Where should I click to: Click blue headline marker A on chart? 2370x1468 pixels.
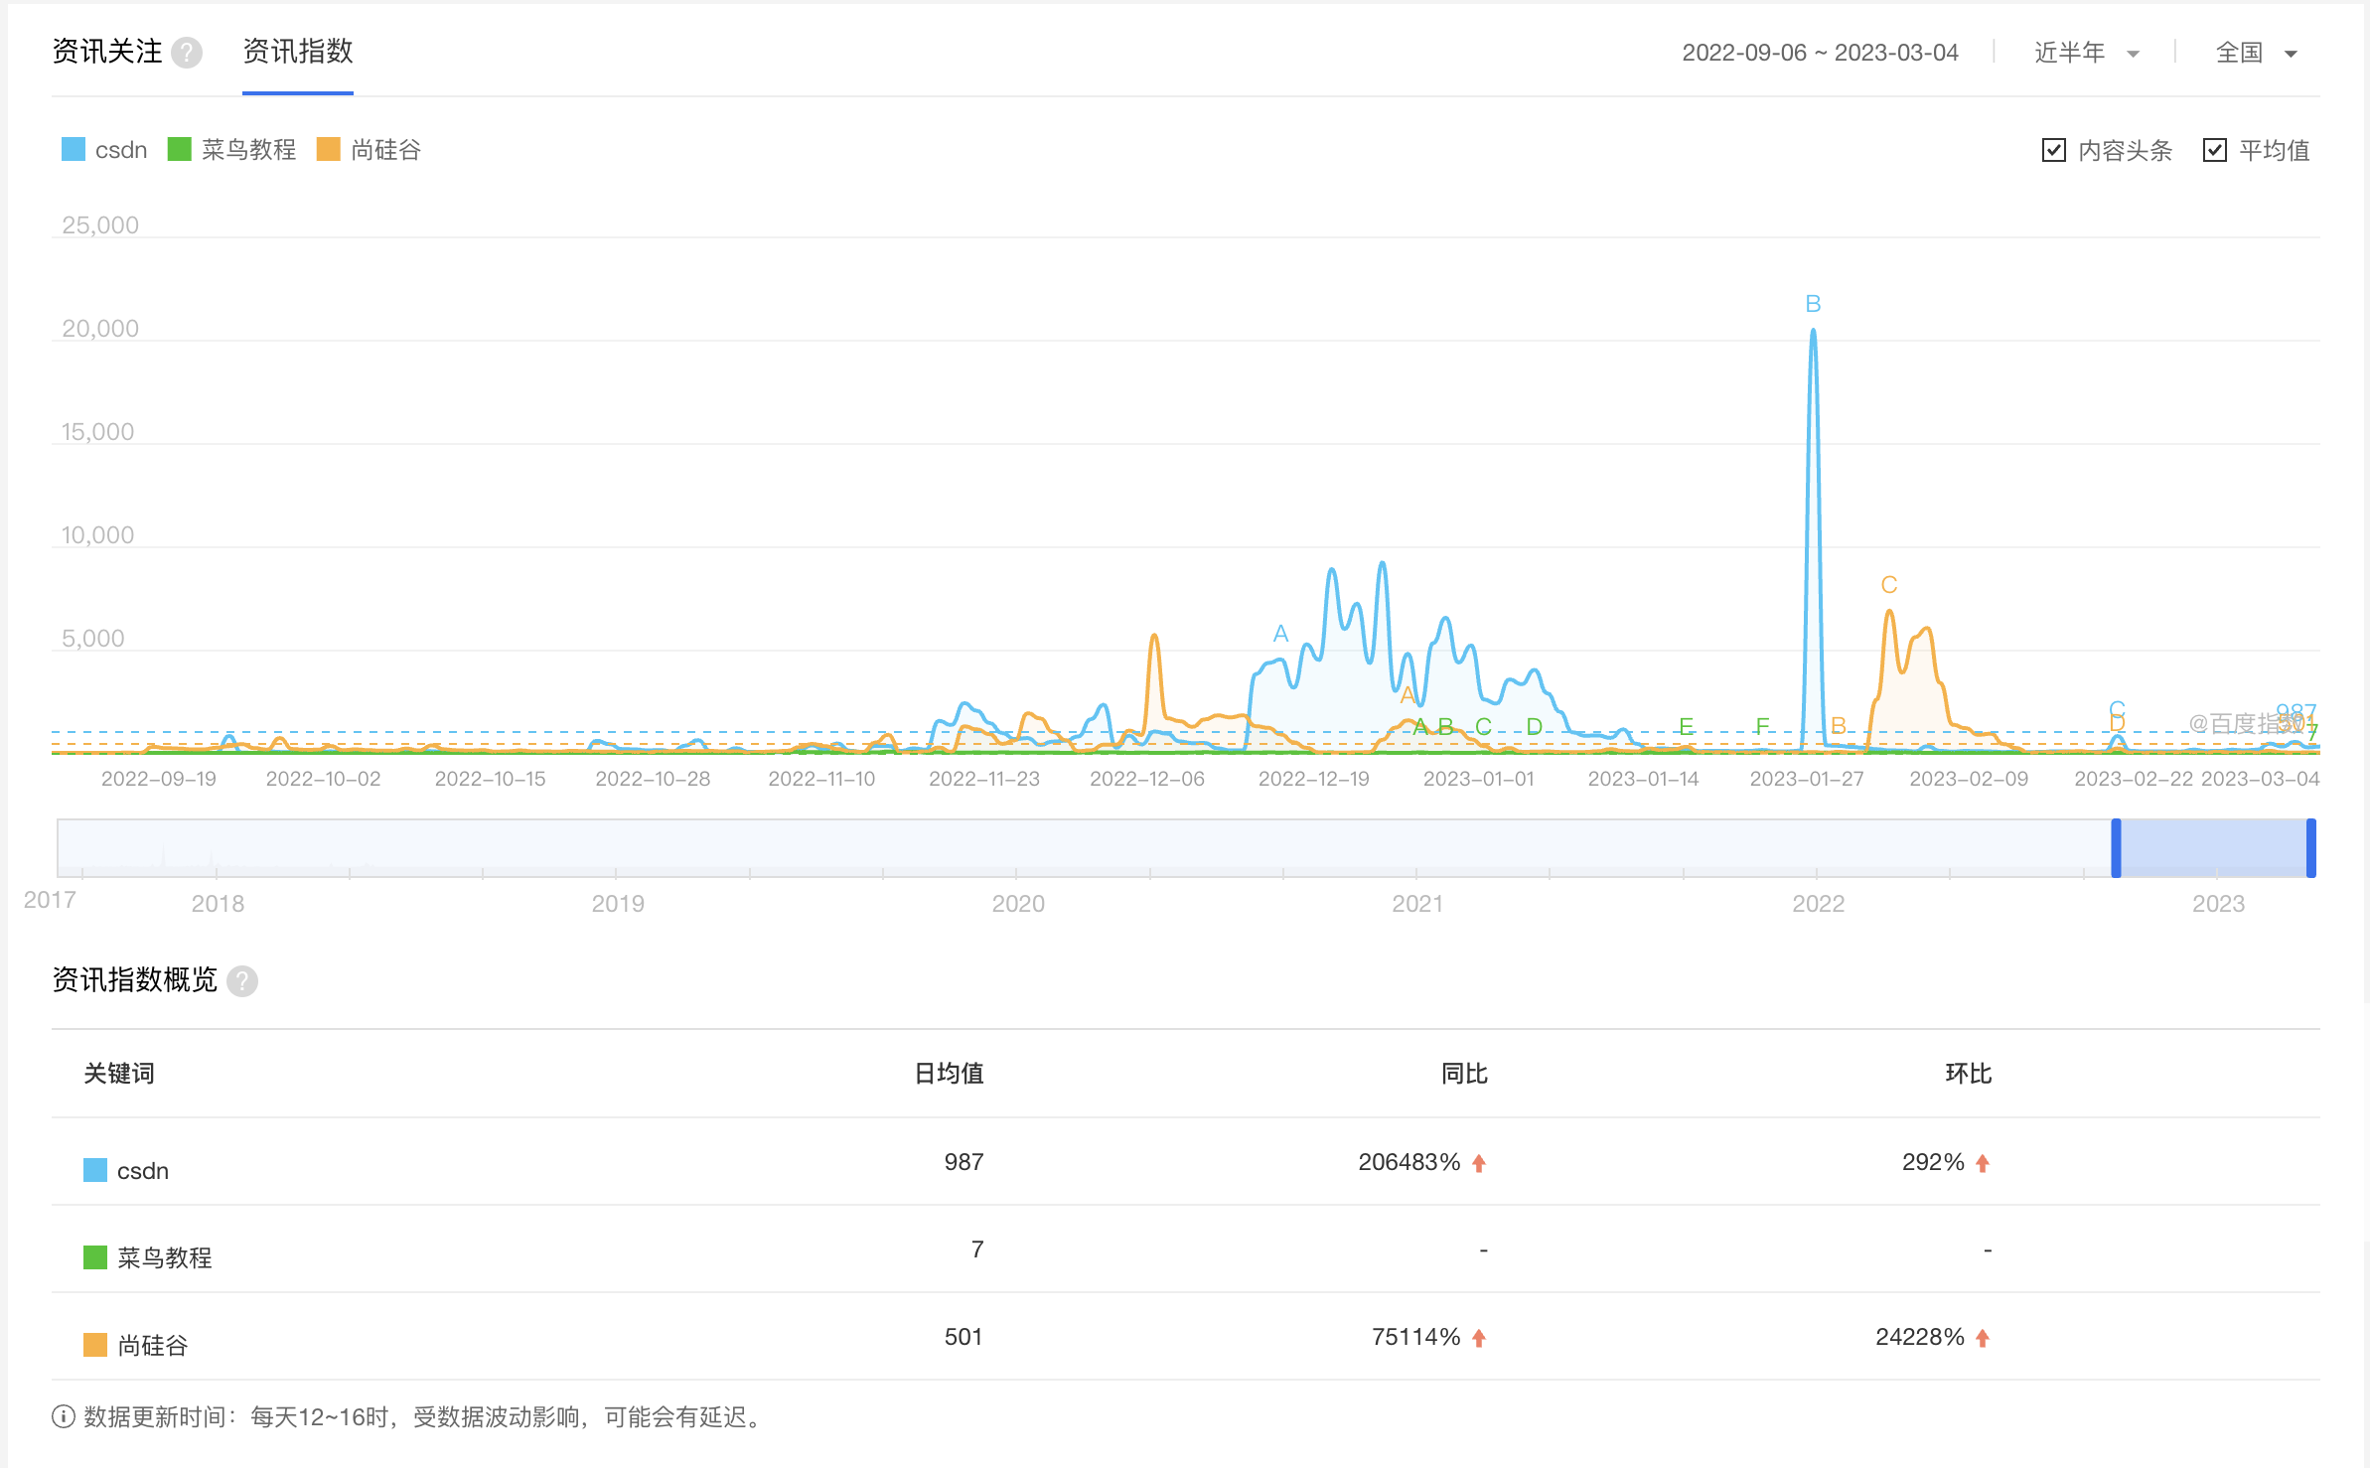click(1280, 634)
